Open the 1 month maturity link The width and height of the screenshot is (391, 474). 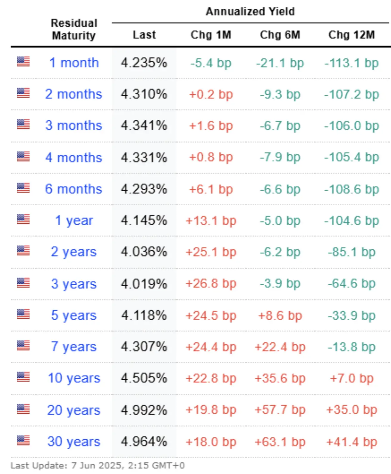coord(74,63)
